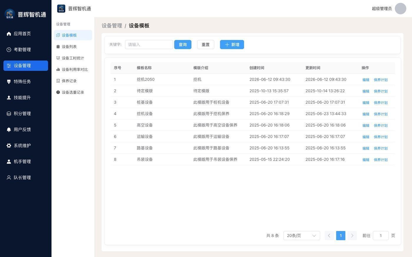Viewport: 412px width, 257px height.
Task: Click 编辑 for 挖机2050 row
Action: coord(366,80)
